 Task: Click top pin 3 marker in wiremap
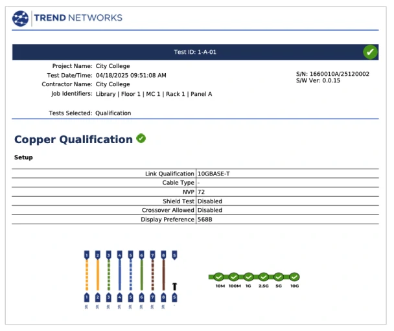point(109,255)
